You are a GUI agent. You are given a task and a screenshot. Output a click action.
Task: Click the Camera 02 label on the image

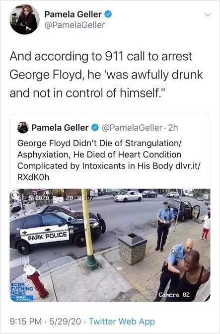pyautogui.click(x=174, y=295)
